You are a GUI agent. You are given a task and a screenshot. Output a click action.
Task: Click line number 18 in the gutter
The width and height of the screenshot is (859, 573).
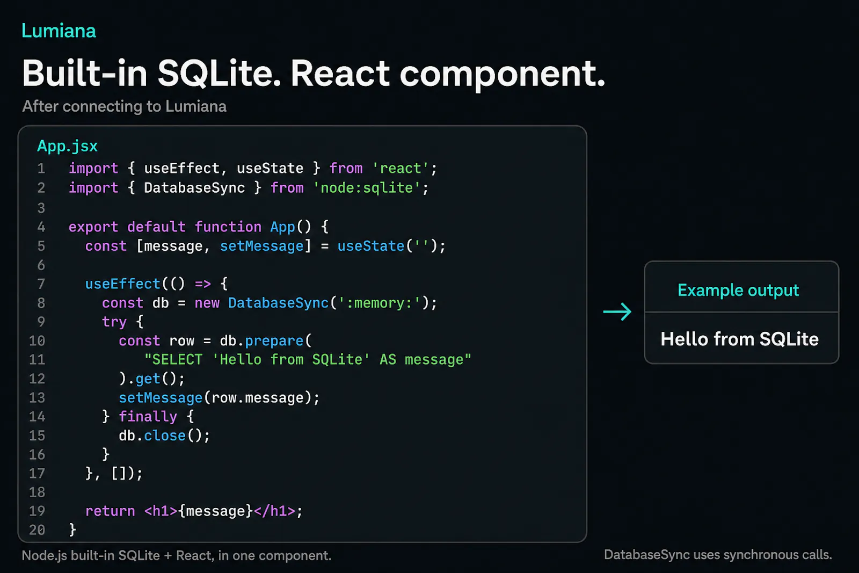pyautogui.click(x=37, y=492)
